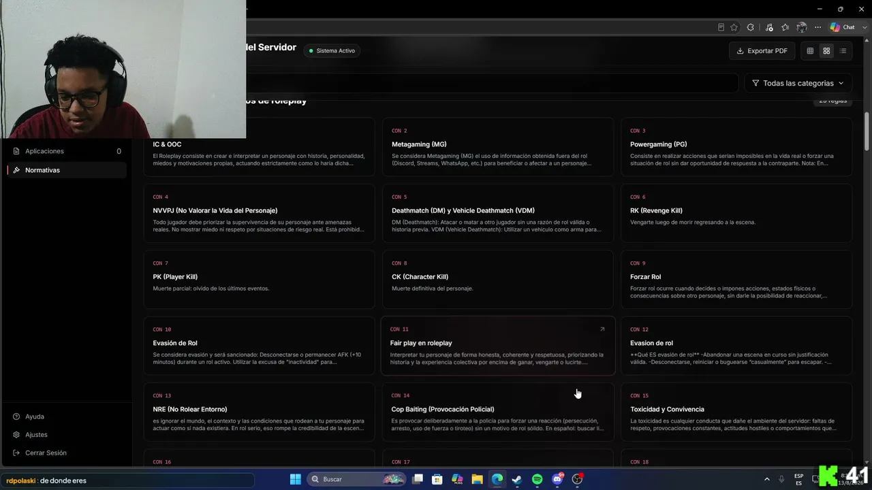Open the CON 12 Evasion de rol card
Screen dimensions: 872x490
[736, 346]
